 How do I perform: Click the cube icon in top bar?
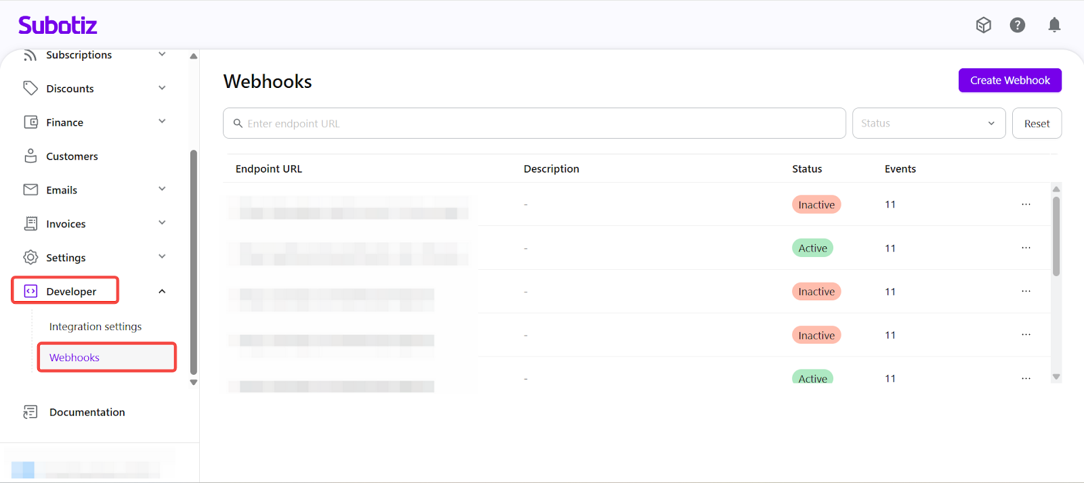coord(983,25)
